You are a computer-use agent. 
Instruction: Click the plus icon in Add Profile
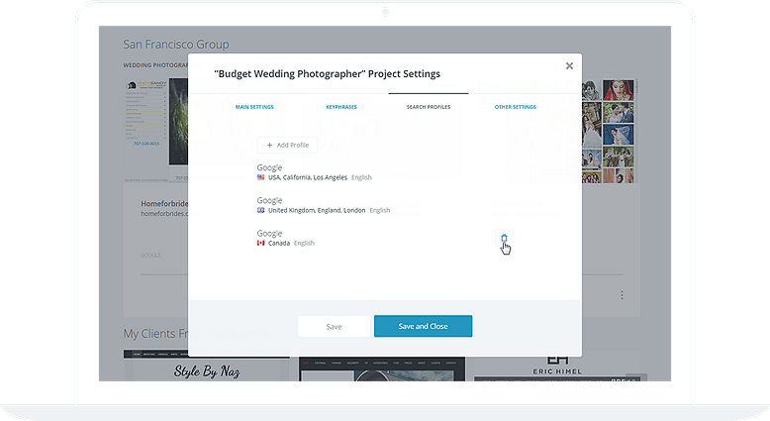click(269, 145)
